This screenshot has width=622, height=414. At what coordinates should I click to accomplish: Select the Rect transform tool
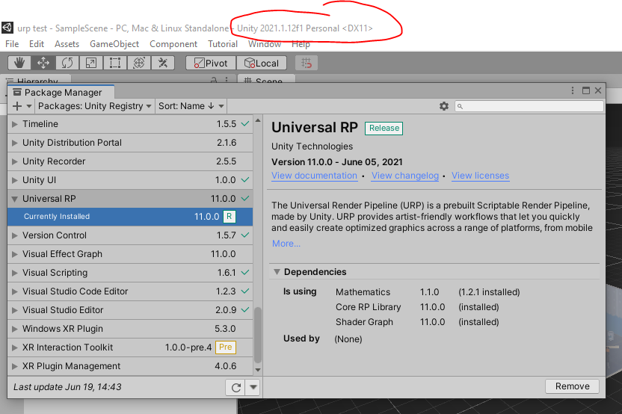[x=115, y=63]
